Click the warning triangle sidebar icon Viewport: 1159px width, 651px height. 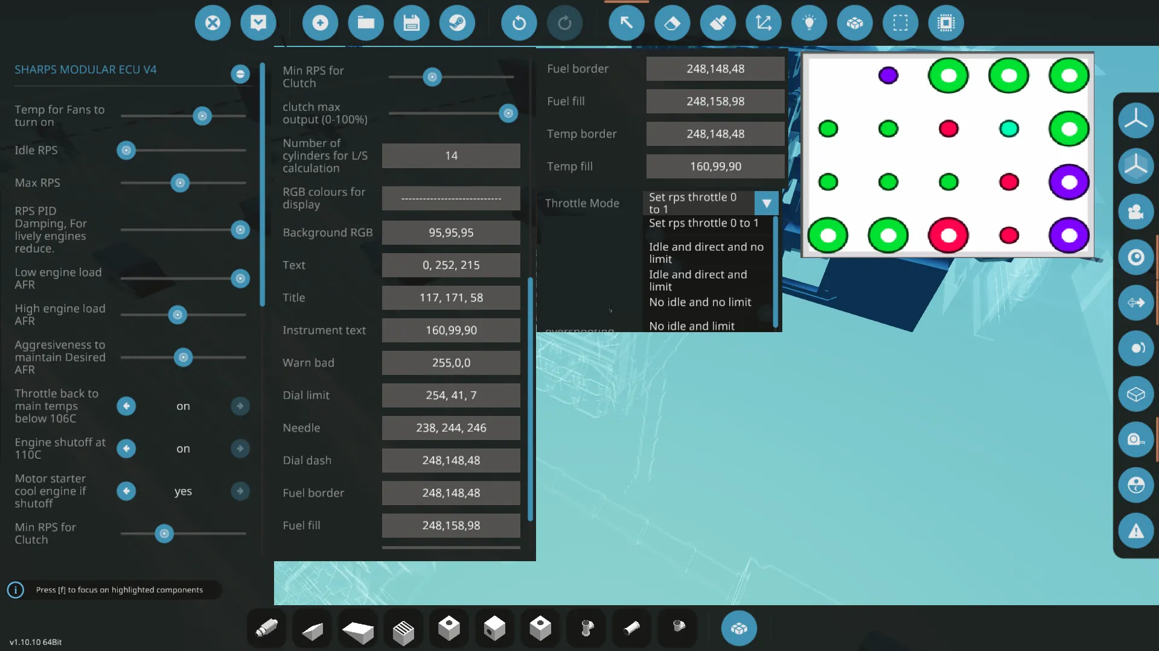(x=1135, y=531)
